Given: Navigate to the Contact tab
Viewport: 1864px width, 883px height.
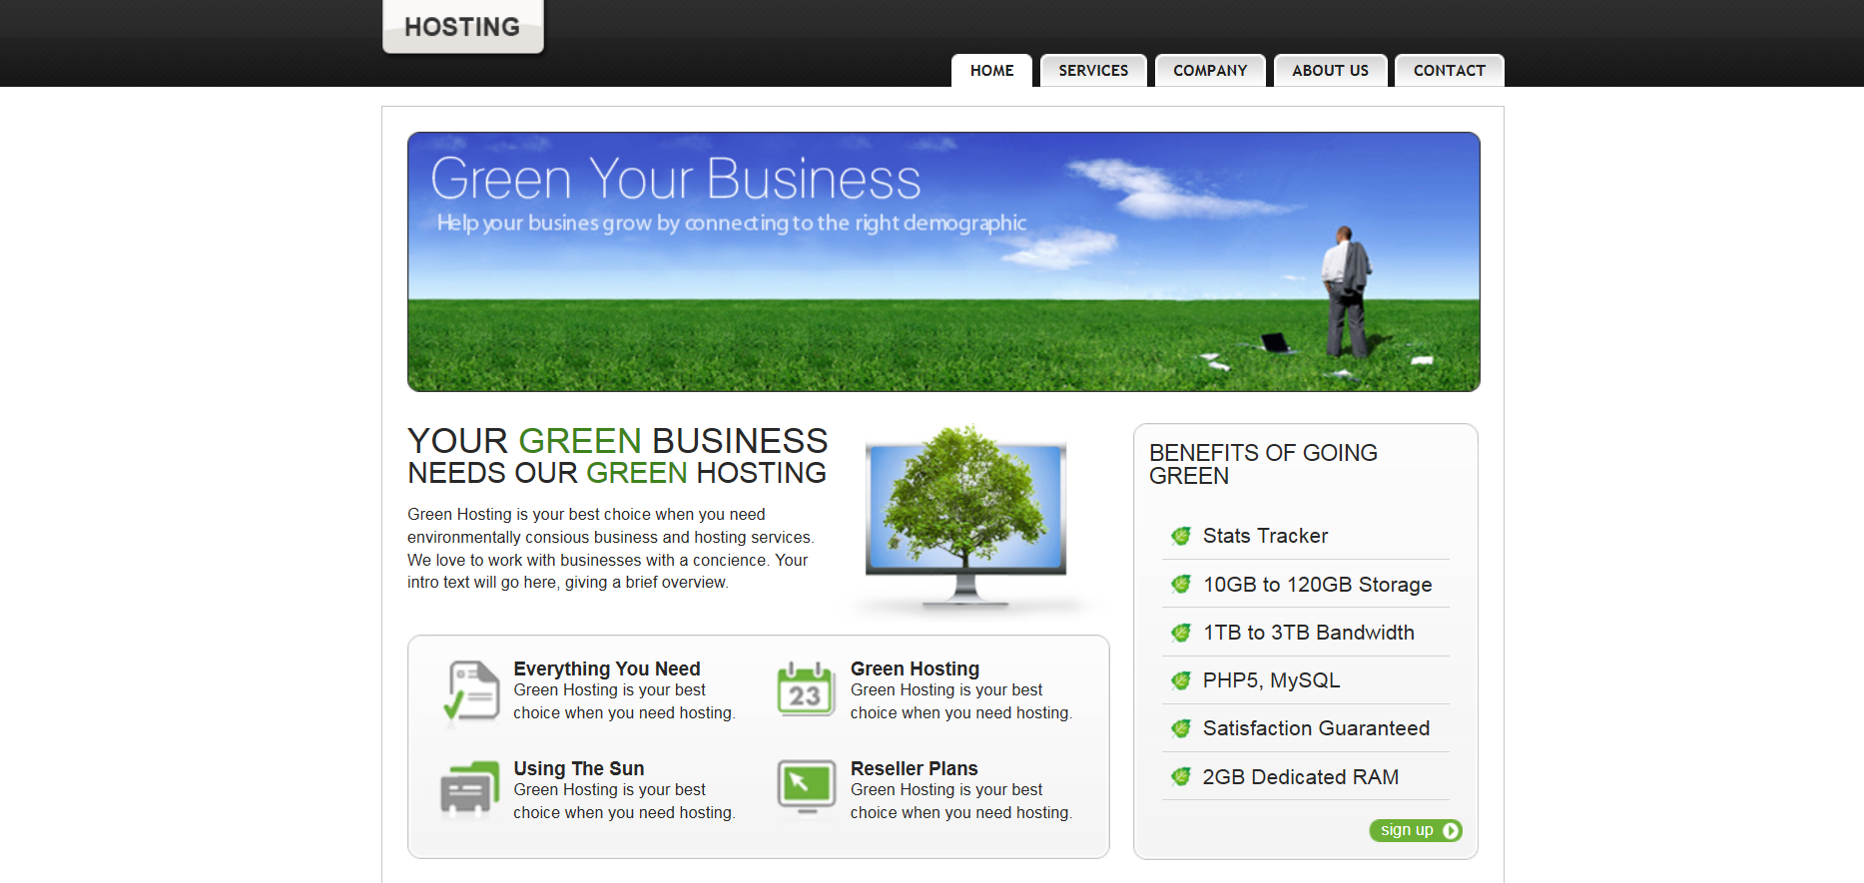Looking at the screenshot, I should [x=1449, y=71].
